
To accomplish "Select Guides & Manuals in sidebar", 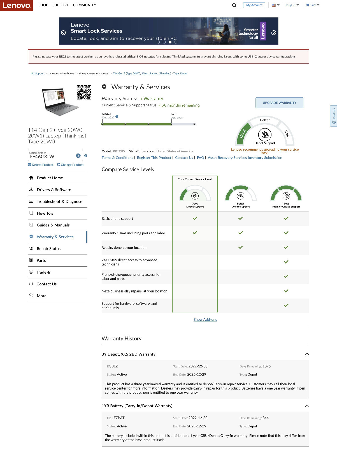I will [58, 225].
